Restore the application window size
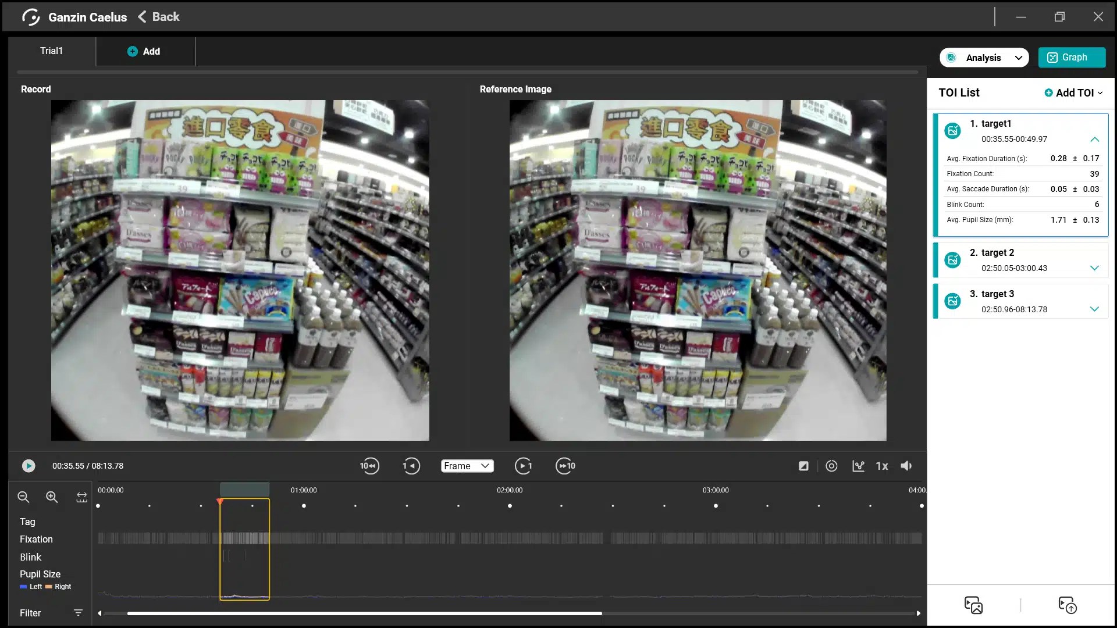Image resolution: width=1117 pixels, height=628 pixels. pyautogui.click(x=1059, y=17)
